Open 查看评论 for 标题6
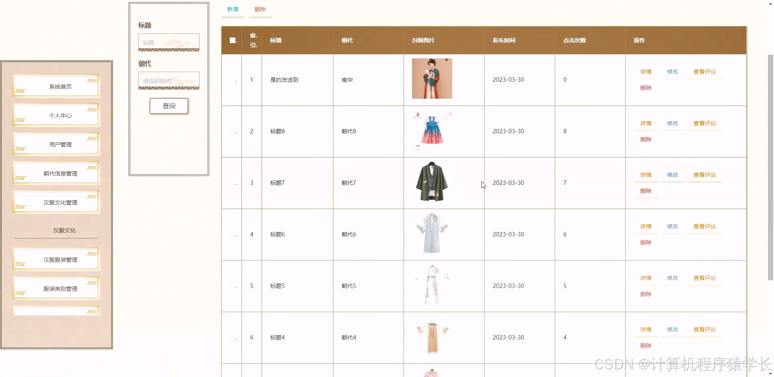 [704, 226]
